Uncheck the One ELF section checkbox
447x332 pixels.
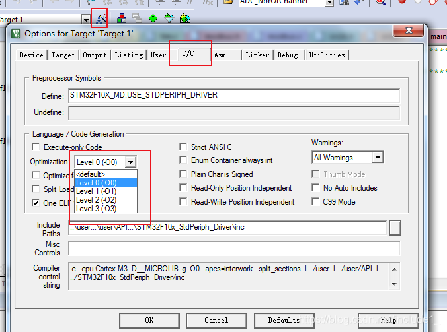pos(36,203)
